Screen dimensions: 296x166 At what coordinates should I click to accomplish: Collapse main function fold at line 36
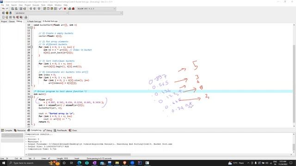pos(31,97)
